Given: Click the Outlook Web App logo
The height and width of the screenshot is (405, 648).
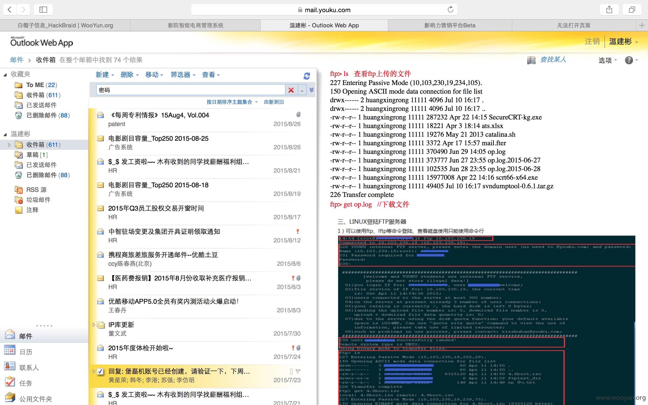Looking at the screenshot, I should pyautogui.click(x=42, y=42).
